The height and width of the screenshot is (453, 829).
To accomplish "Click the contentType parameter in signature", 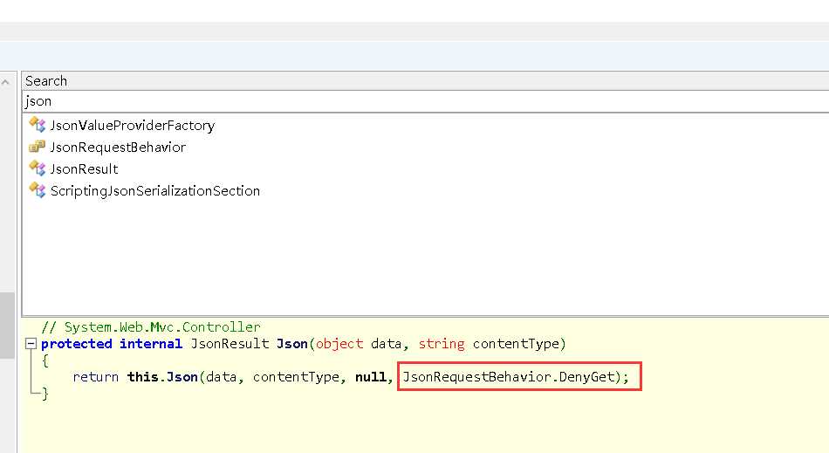I will [x=516, y=344].
